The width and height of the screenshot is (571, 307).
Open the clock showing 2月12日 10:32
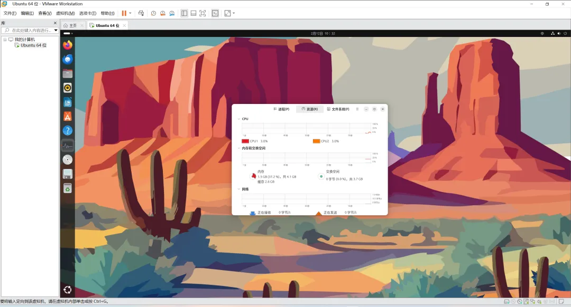tap(323, 33)
